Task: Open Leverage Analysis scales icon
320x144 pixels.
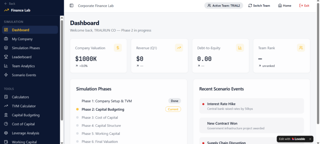Action: [6, 133]
